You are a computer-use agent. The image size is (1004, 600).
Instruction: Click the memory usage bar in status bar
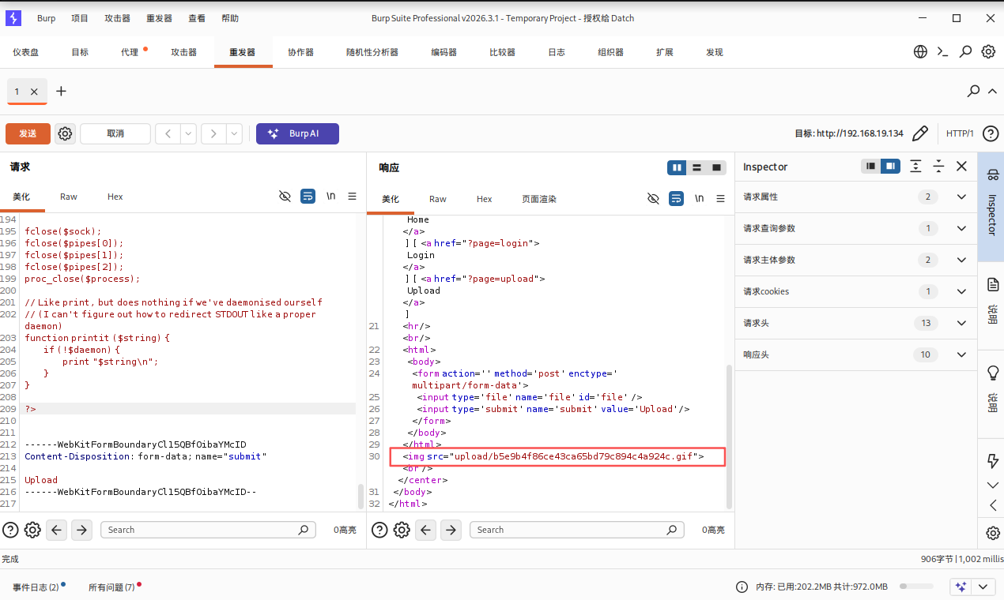click(915, 587)
